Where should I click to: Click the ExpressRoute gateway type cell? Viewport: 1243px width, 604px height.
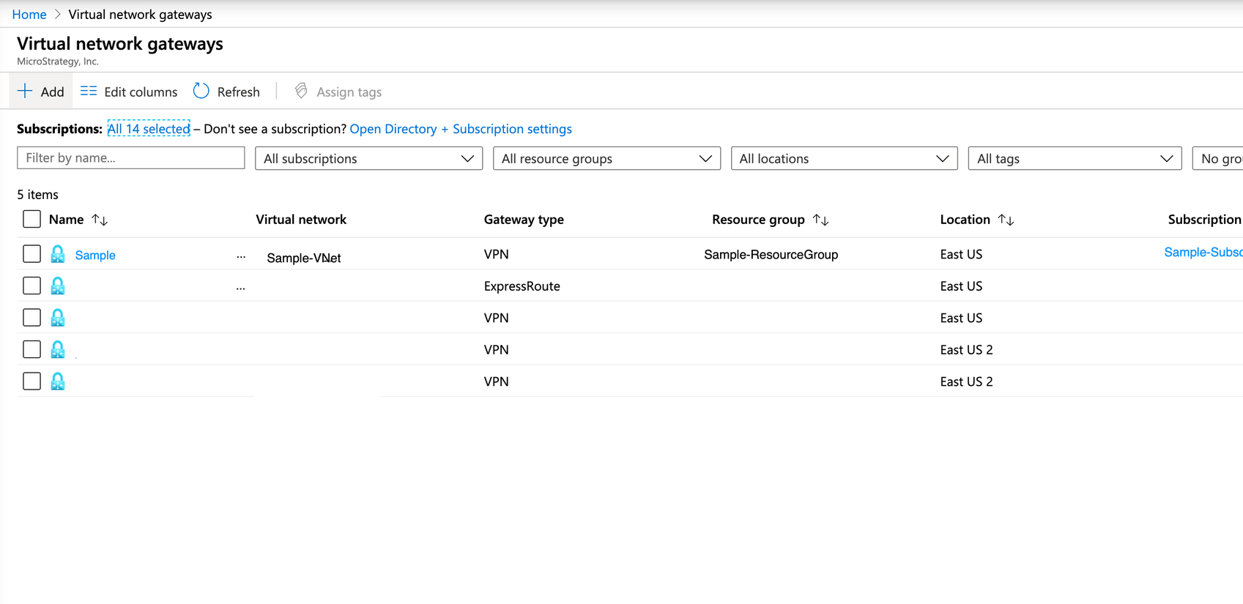click(522, 286)
